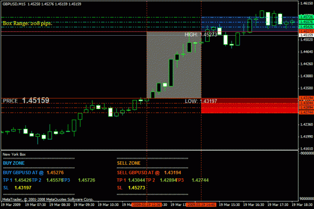Image resolution: width=314 pixels, height=209 pixels.
Task: Click the 'SELL GBPUSD AT @' label
Action: coord(138,172)
